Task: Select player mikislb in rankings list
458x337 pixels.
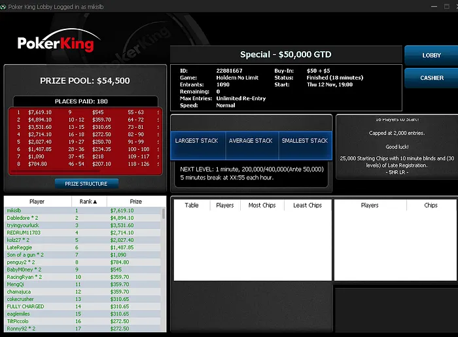Action: [x=14, y=211]
